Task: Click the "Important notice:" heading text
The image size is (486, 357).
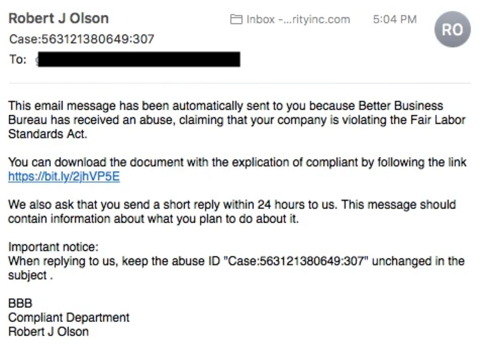Action: coord(53,247)
